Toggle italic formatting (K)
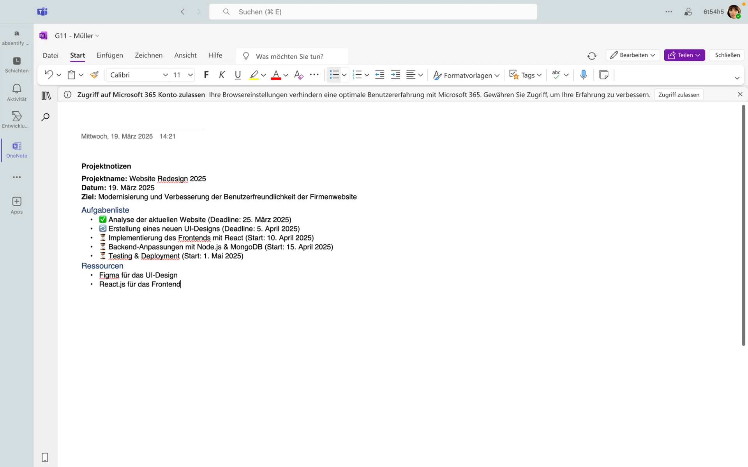The height and width of the screenshot is (467, 748). pos(222,75)
